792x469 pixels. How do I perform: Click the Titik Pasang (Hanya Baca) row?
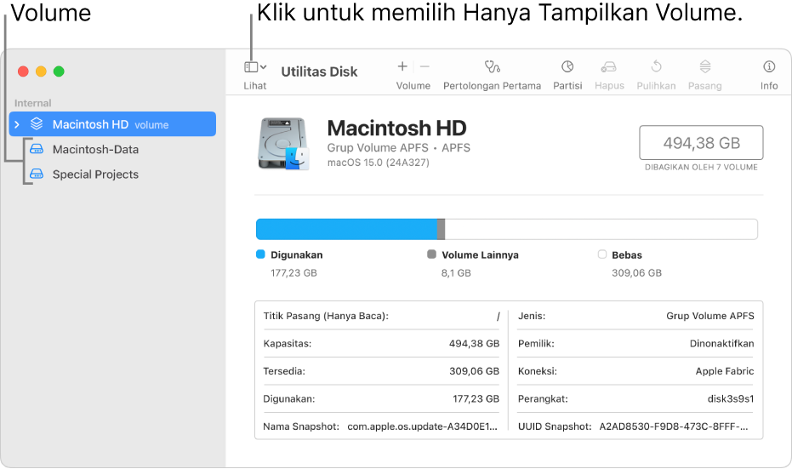381,316
